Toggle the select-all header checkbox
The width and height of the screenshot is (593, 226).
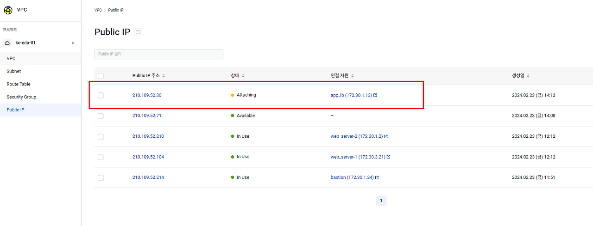tap(101, 76)
